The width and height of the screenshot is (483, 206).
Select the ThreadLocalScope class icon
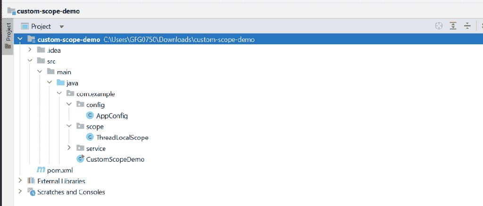(x=90, y=137)
